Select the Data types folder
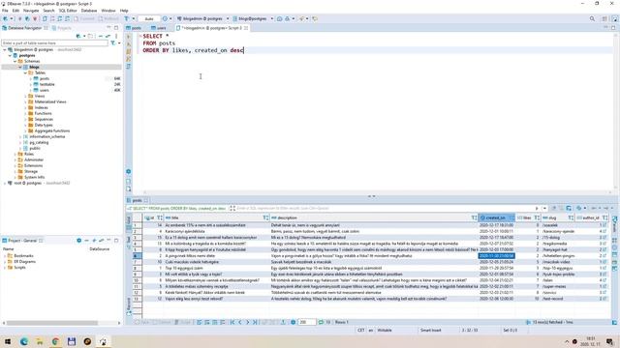620x348 pixels. 44,125
